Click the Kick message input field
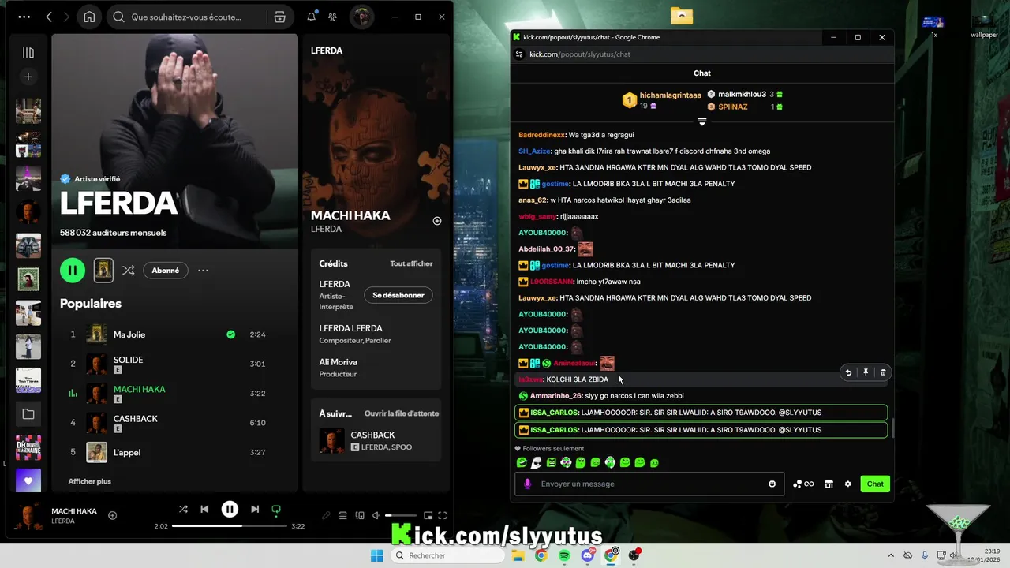The width and height of the screenshot is (1010, 568). pyautogui.click(x=650, y=484)
